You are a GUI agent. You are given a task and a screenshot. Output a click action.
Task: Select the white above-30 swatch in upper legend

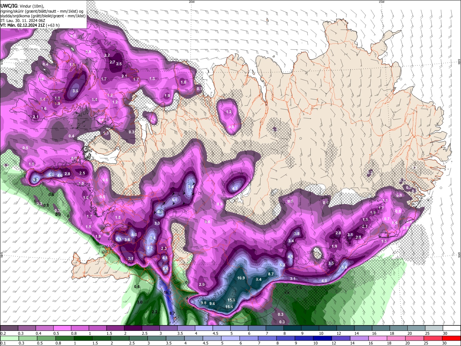452,328
